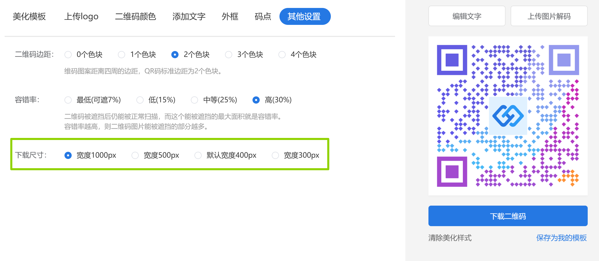Choose 低(15%) error correction level
599x261 pixels.
(140, 100)
